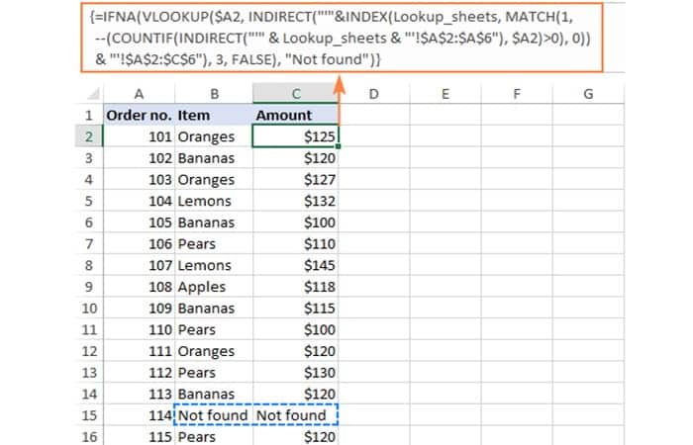The height and width of the screenshot is (445, 693).
Task: Select the Oranges cell for order 111
Action: [x=214, y=351]
